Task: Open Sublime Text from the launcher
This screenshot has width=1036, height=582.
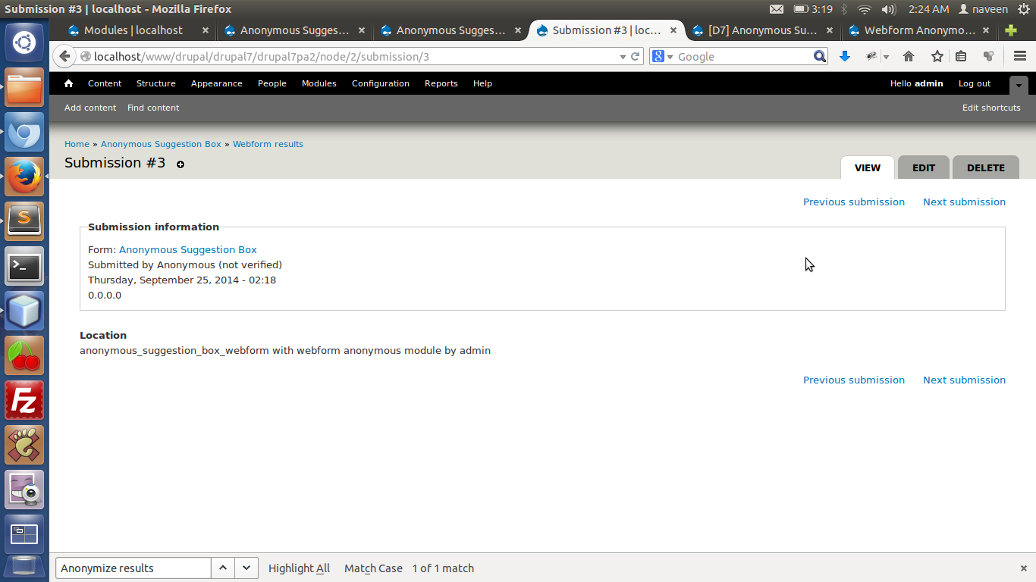Action: pyautogui.click(x=24, y=221)
